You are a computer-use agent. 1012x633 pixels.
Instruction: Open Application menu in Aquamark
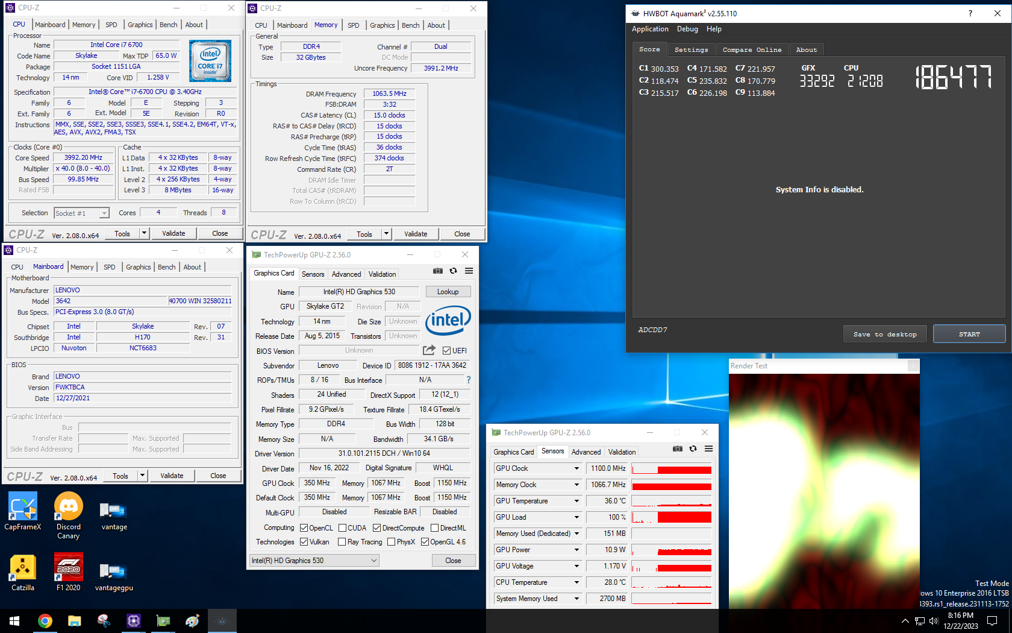click(x=650, y=29)
